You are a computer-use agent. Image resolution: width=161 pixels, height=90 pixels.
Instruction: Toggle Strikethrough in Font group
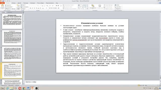(38, 8)
